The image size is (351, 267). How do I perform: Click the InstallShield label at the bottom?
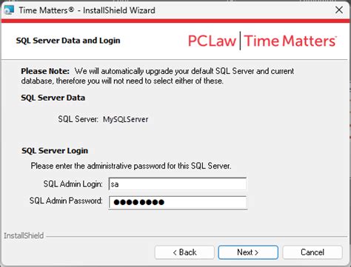(x=24, y=236)
